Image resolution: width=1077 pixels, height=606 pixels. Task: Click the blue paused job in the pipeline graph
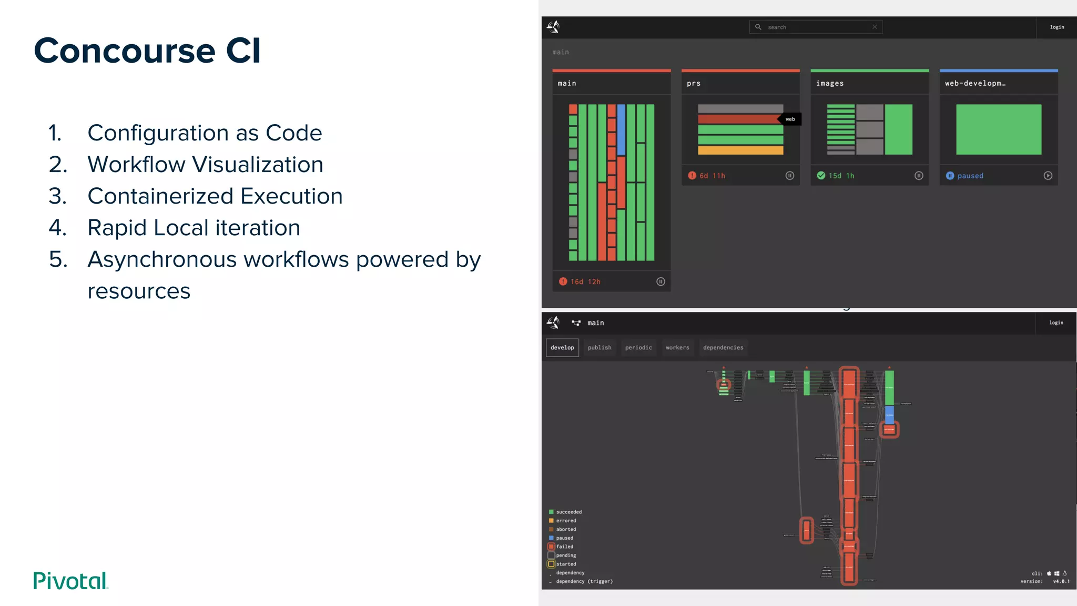(x=889, y=415)
